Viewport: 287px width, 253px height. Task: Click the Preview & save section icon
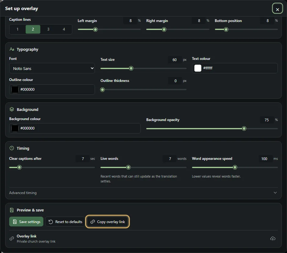pos(12,210)
